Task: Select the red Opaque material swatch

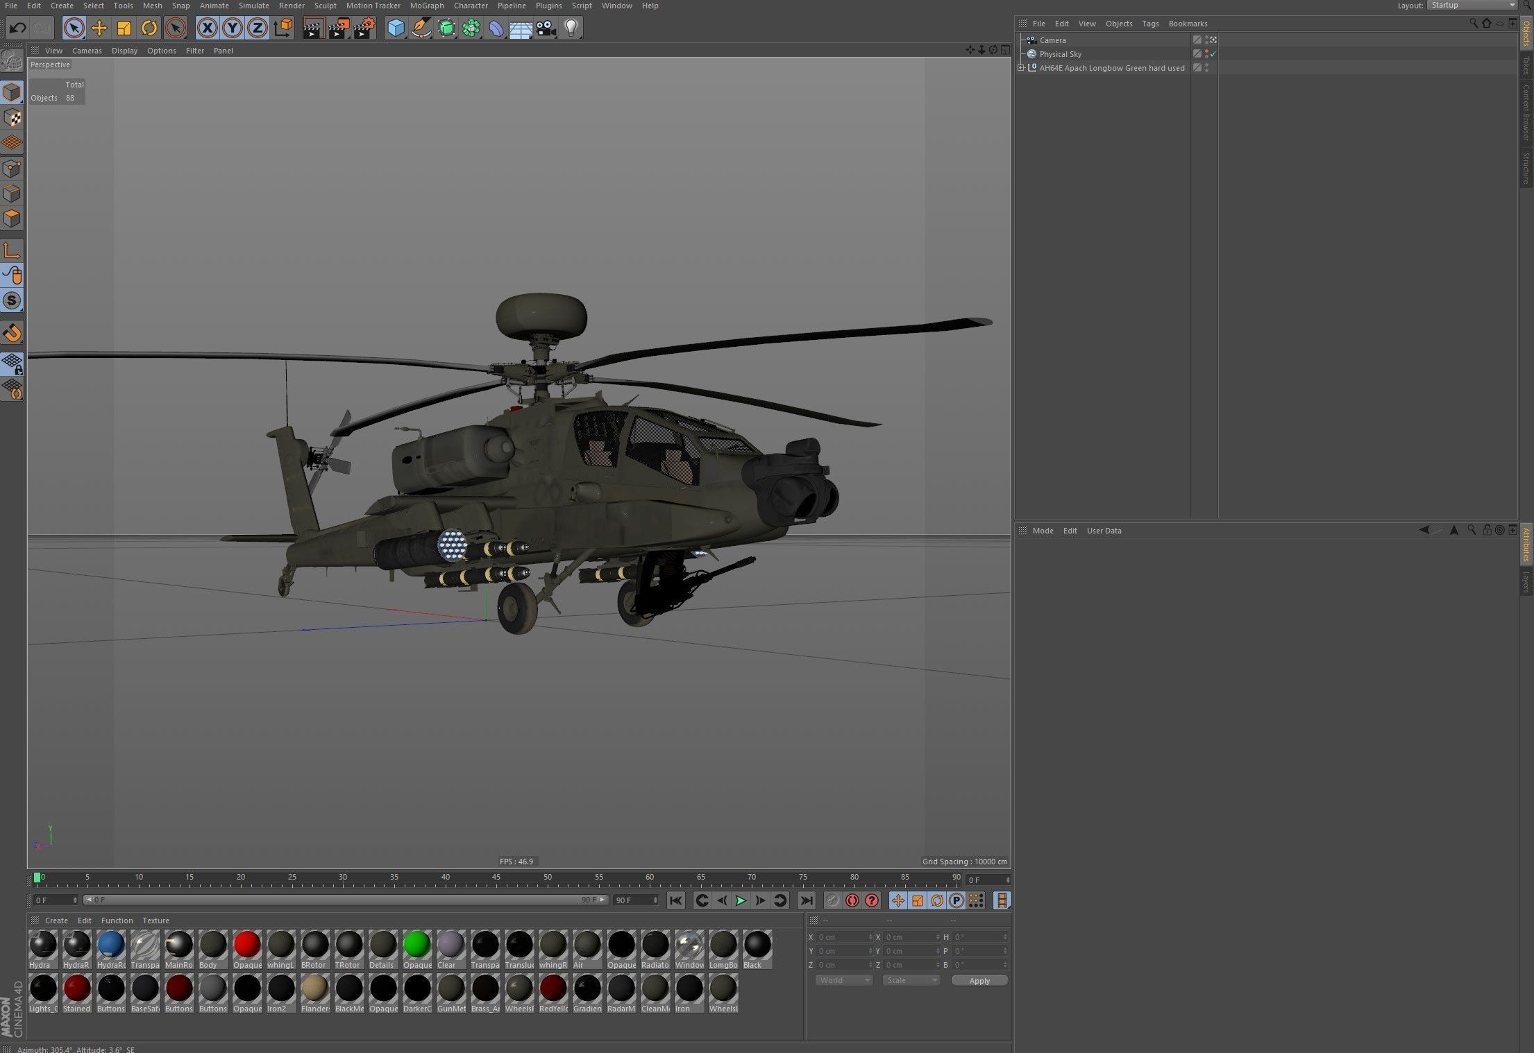Action: point(247,945)
